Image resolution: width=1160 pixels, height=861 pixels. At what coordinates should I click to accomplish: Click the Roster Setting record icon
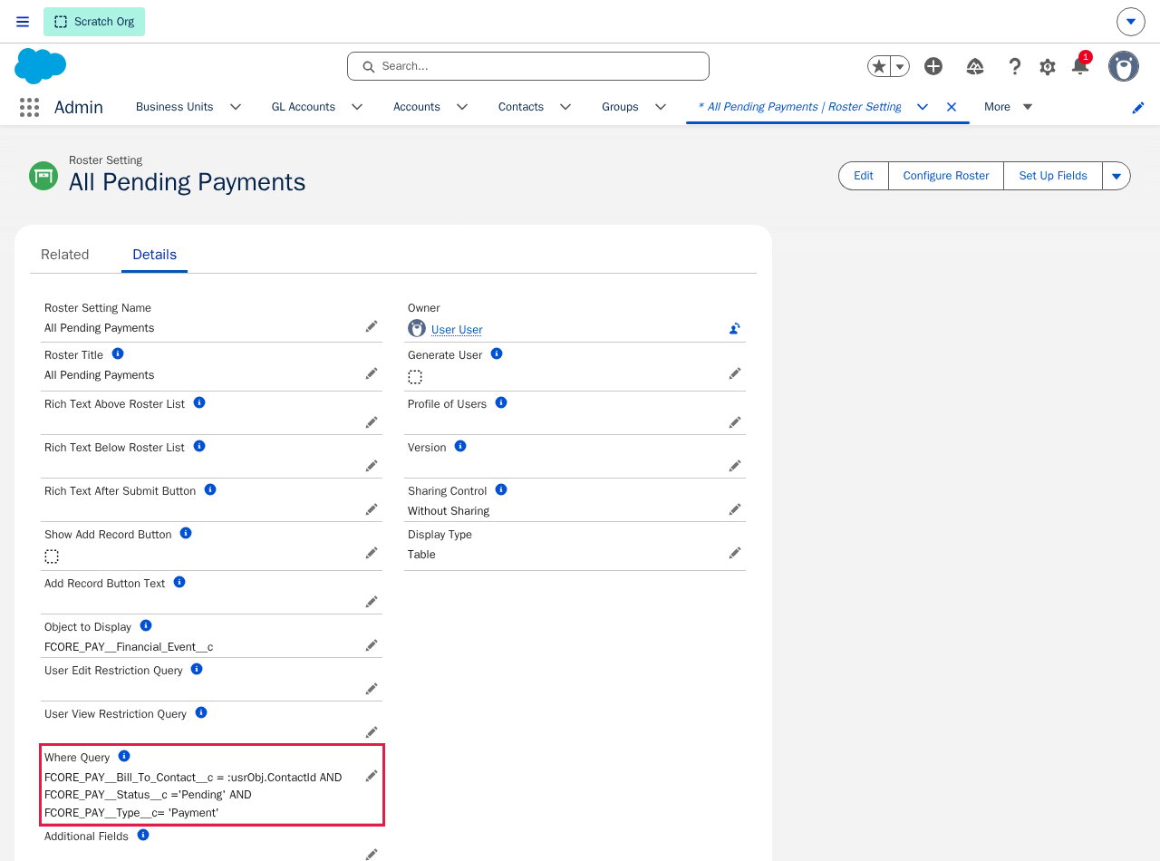pos(43,175)
